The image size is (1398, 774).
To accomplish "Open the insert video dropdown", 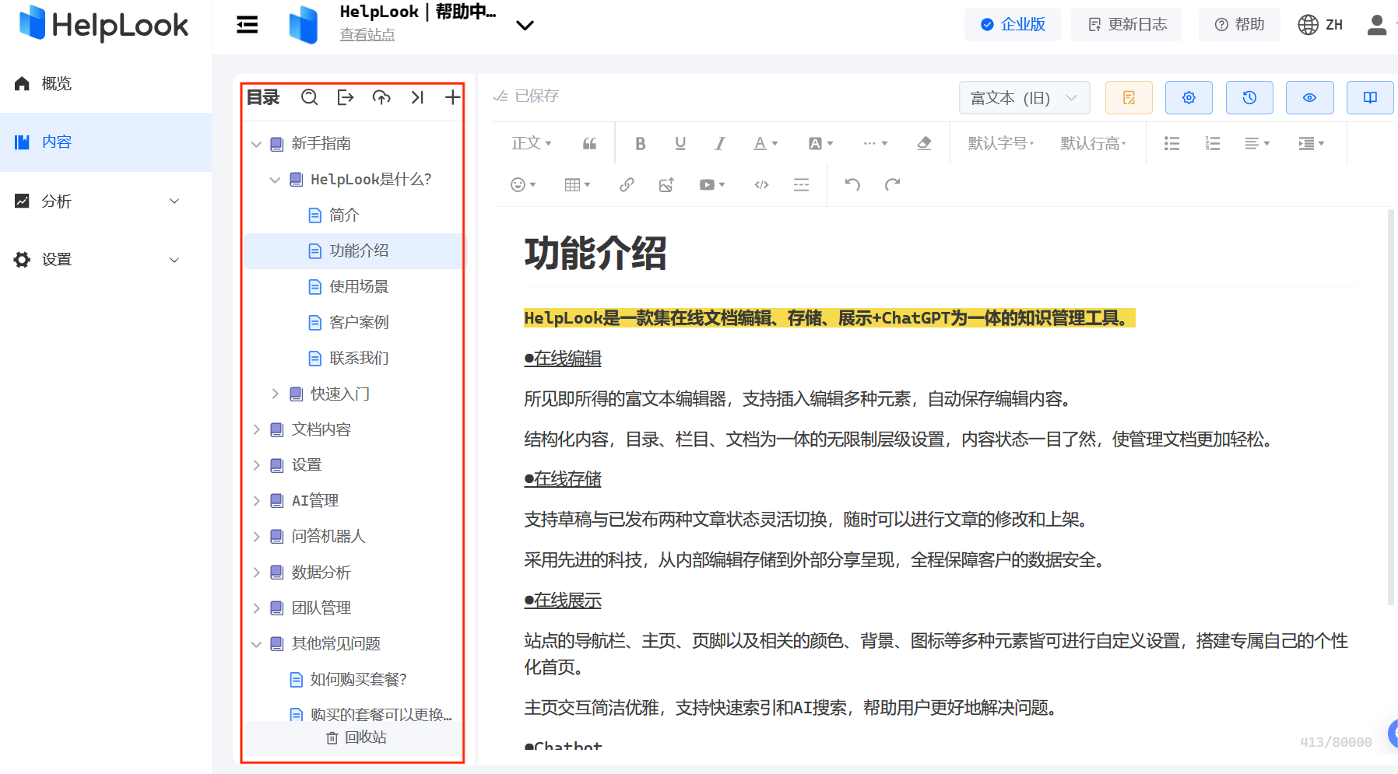I will (x=712, y=184).
